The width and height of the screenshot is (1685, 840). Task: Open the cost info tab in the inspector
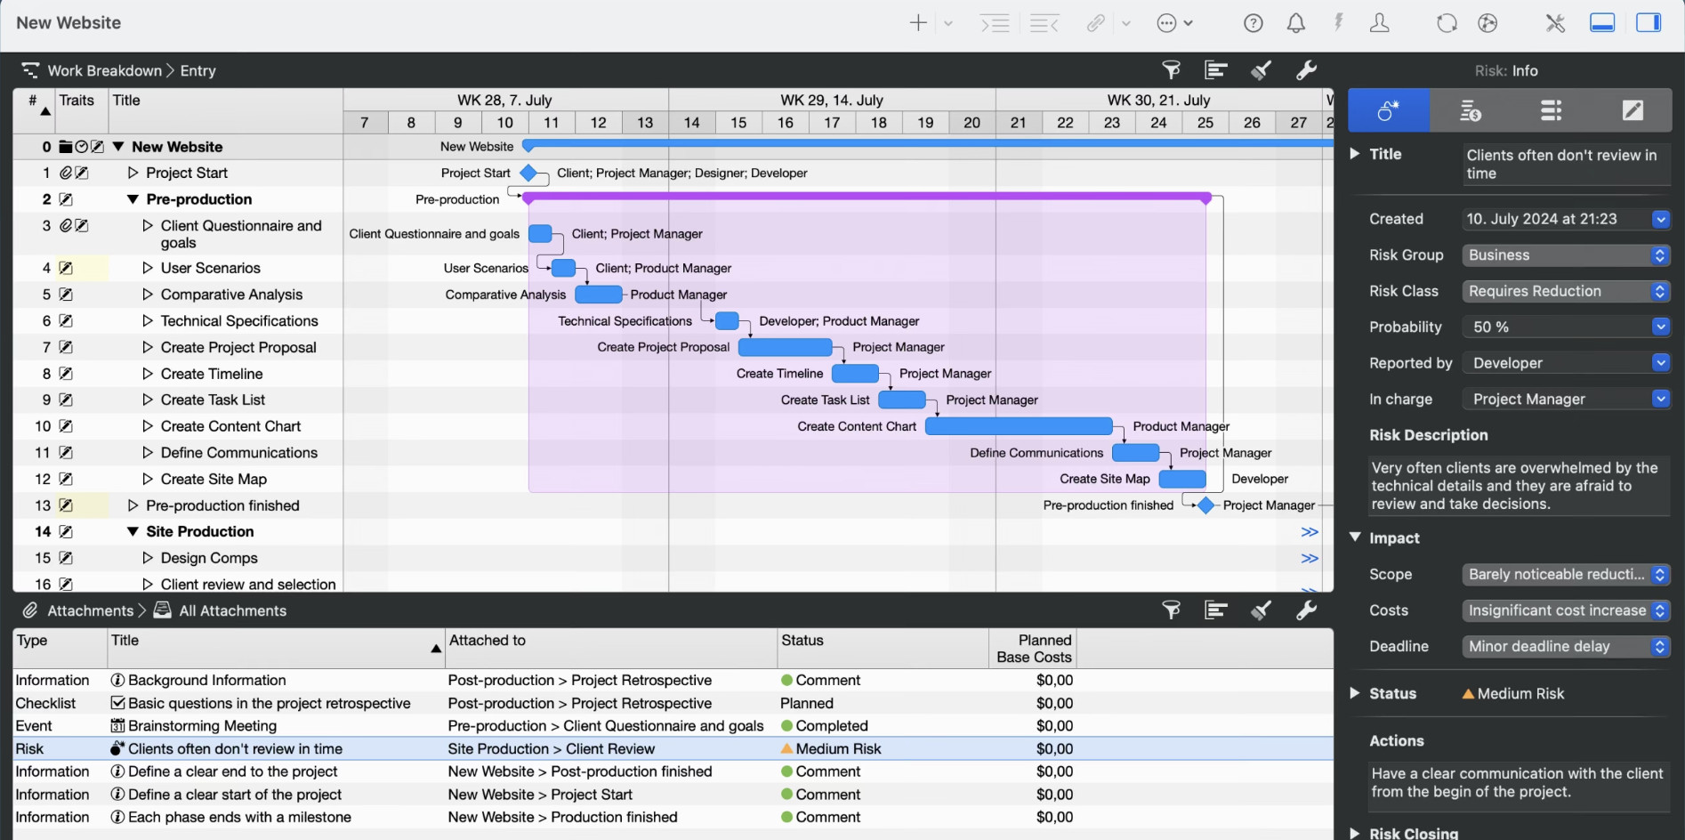tap(1470, 109)
